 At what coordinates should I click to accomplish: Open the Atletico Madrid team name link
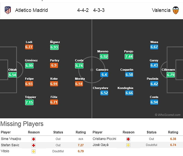click(31, 10)
